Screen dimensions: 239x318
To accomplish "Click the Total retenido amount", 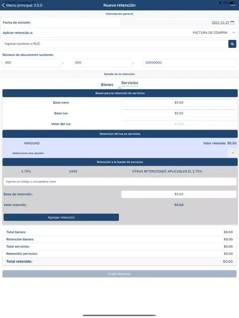I will coord(228,261).
